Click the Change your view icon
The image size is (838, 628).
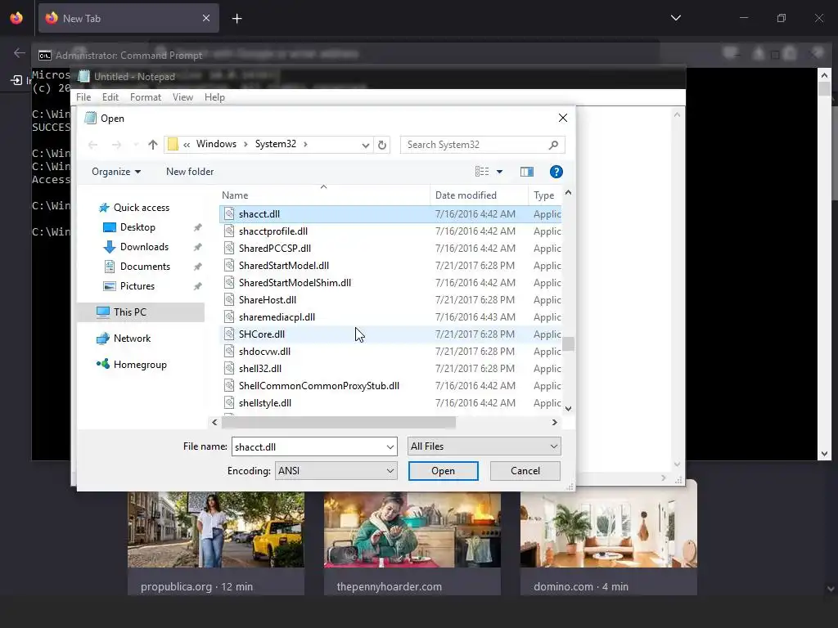point(482,172)
